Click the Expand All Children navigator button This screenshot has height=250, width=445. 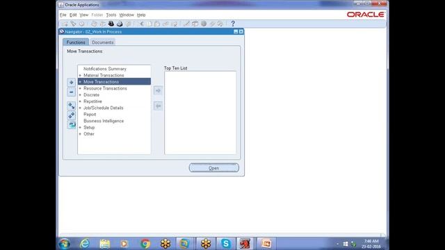point(71,106)
